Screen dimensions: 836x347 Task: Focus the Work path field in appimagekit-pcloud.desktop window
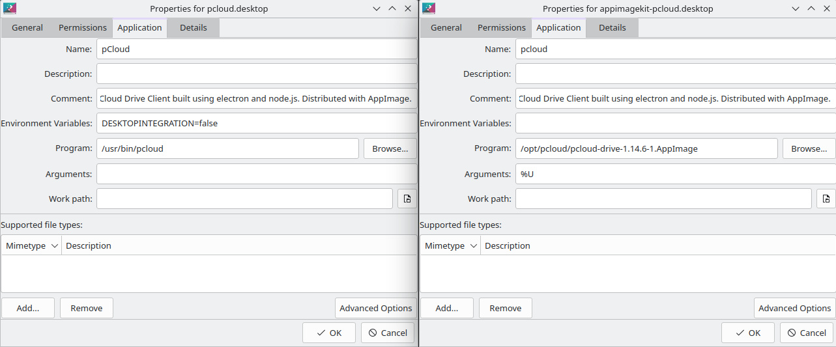(663, 199)
